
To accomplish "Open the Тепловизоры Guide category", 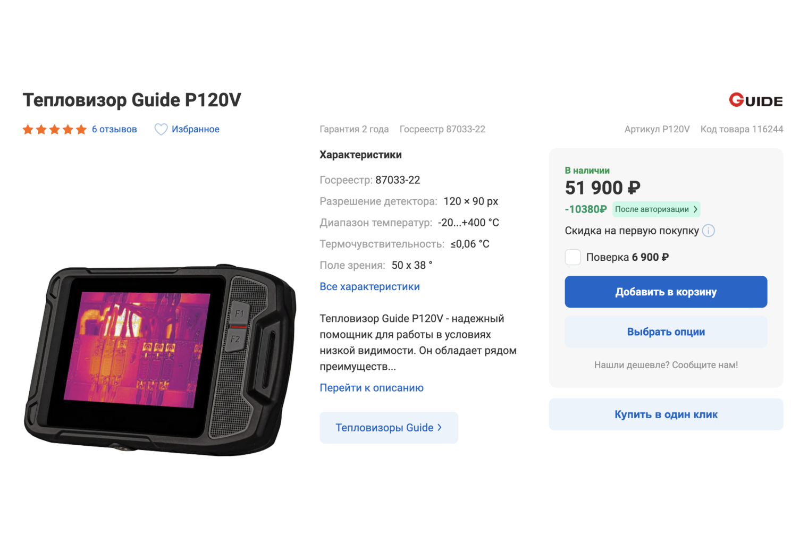I will pyautogui.click(x=389, y=428).
